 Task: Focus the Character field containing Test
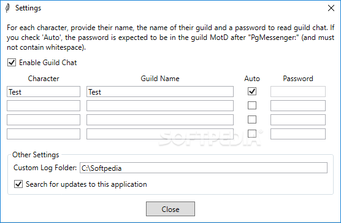point(44,92)
